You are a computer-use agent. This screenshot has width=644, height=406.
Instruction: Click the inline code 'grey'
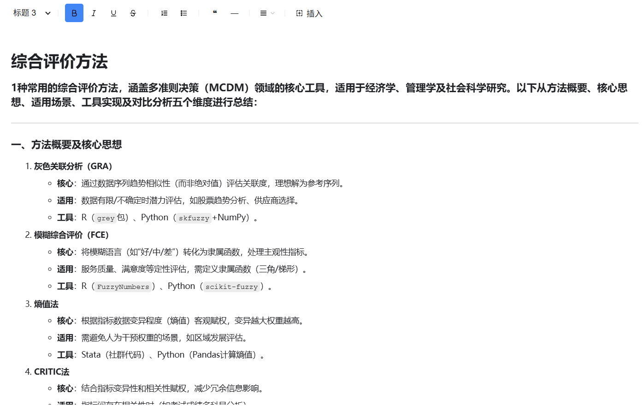106,218
